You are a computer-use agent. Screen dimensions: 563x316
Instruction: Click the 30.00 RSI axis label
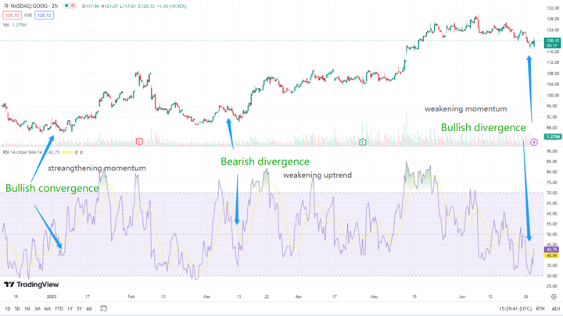552,276
